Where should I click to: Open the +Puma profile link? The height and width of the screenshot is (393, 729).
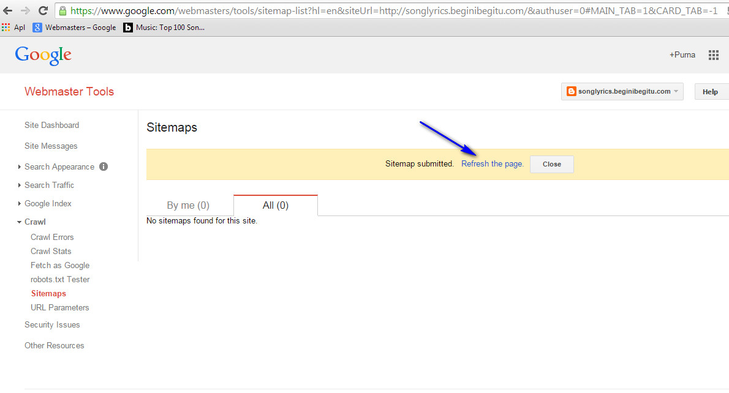[682, 55]
